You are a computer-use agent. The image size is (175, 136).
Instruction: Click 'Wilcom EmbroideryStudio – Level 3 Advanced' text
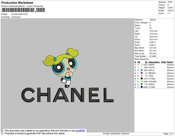(x=22, y=6)
